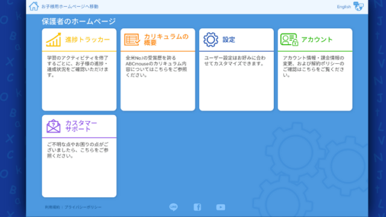Open the カスタマーサポート heading
Image resolution: width=386 pixels, height=217 pixels.
coord(81,126)
